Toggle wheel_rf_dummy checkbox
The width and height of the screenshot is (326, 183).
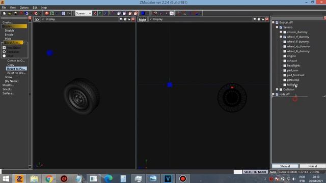(285, 37)
